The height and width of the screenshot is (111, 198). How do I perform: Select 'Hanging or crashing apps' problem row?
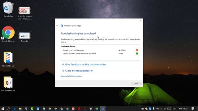pos(100,50)
